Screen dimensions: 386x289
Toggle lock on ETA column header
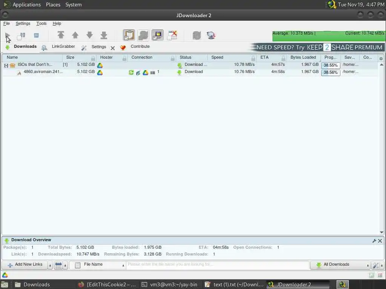[283, 58]
